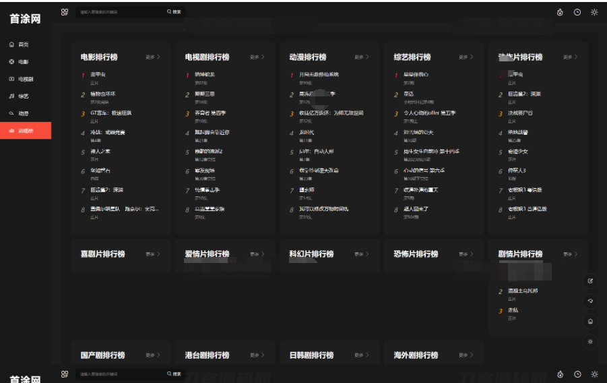Image resolution: width=607 pixels, height=383 pixels.
Task: Expand 更多 for 爱情片排行榜
Action: tap(257, 254)
